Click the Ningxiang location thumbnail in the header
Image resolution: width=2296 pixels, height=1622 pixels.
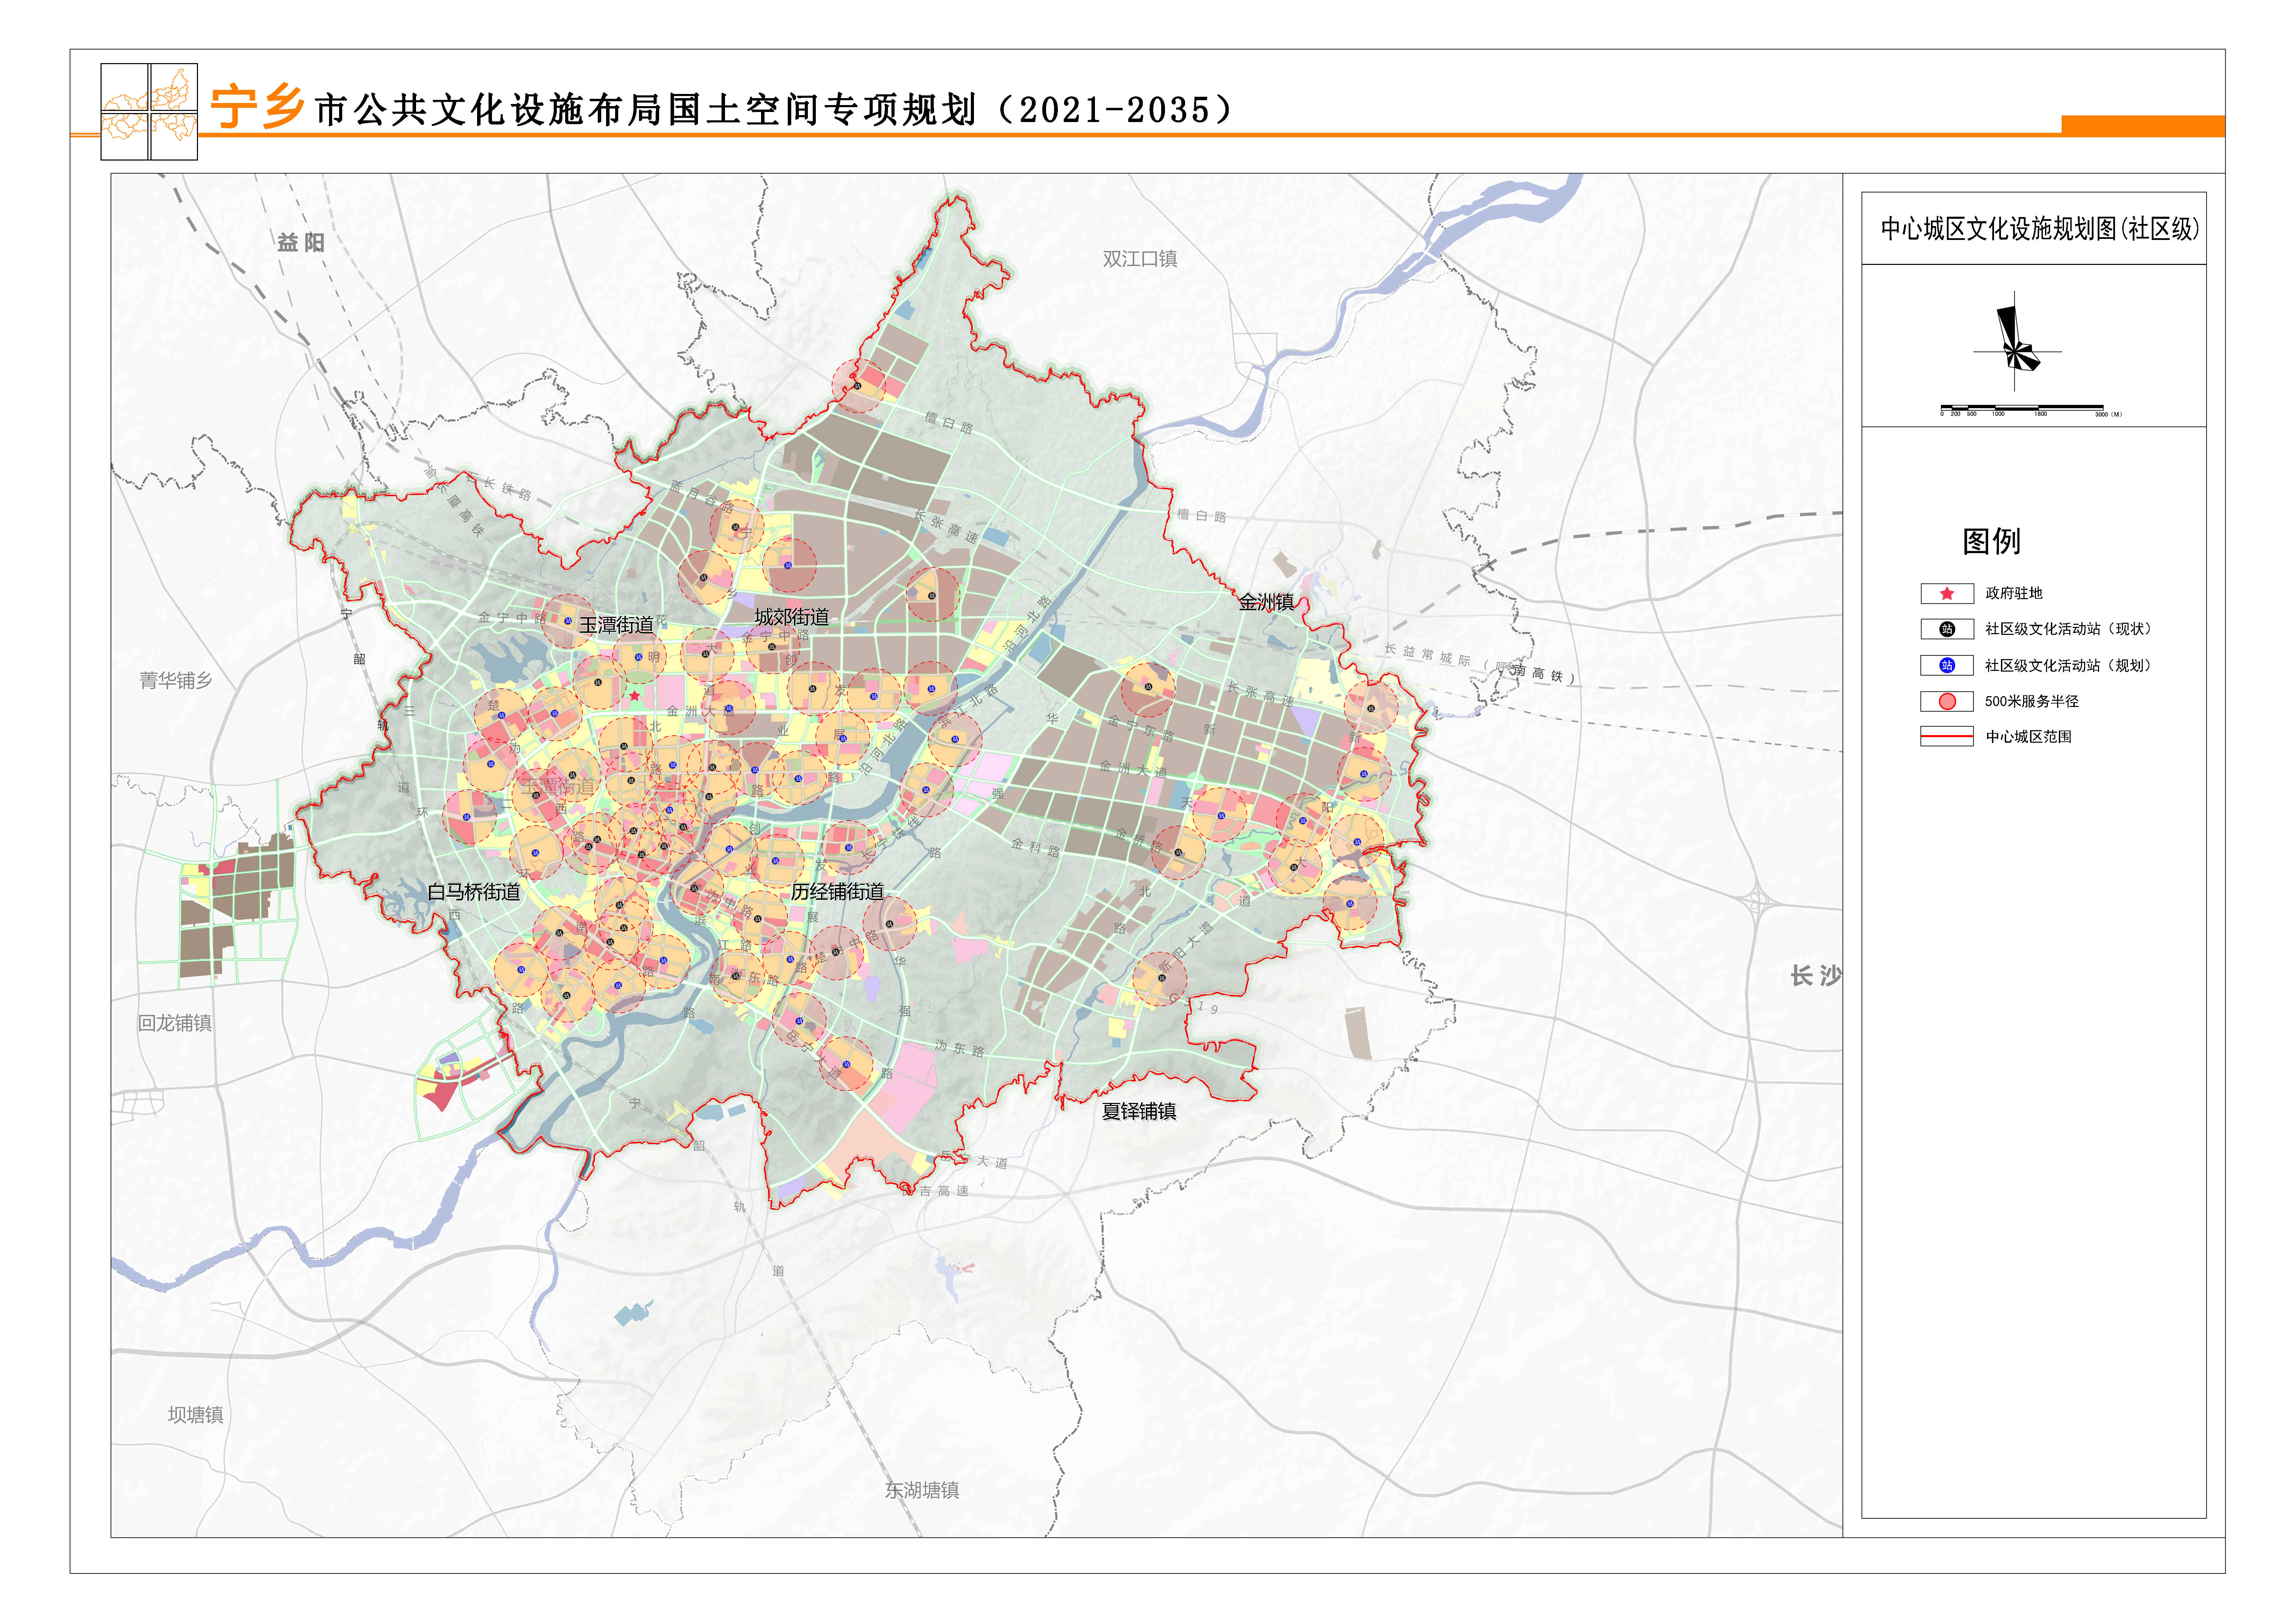[149, 112]
